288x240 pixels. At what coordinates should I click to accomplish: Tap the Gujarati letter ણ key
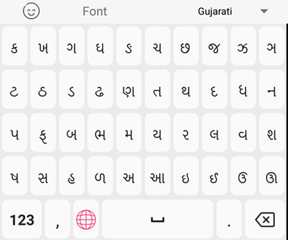(x=129, y=89)
